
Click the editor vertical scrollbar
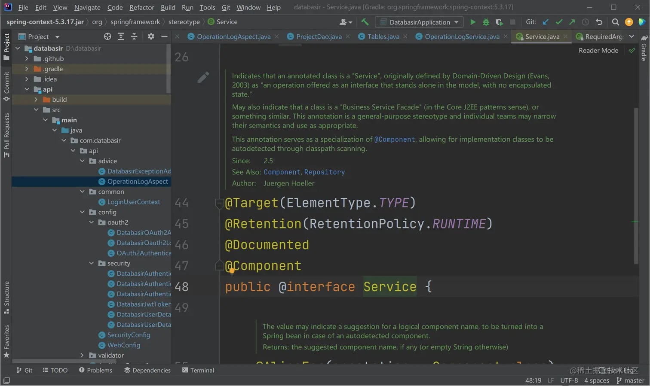coord(636,185)
